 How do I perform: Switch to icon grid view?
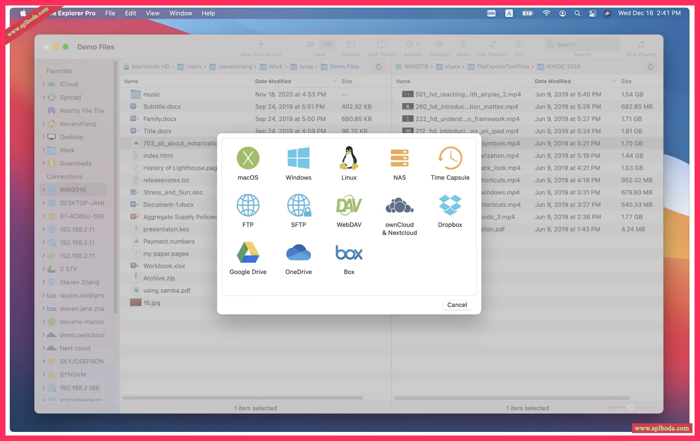pos(310,44)
